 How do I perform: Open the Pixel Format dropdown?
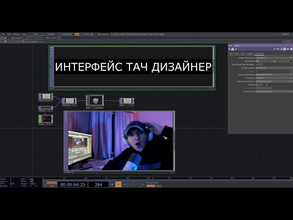click(274, 92)
